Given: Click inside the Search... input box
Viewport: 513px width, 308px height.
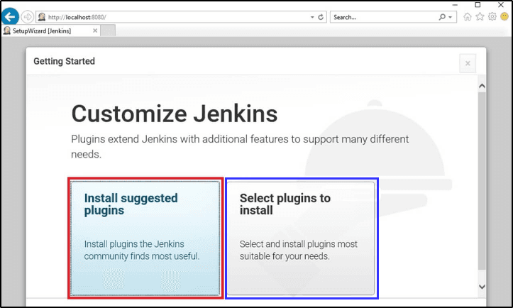Looking at the screenshot, I should coord(383,17).
